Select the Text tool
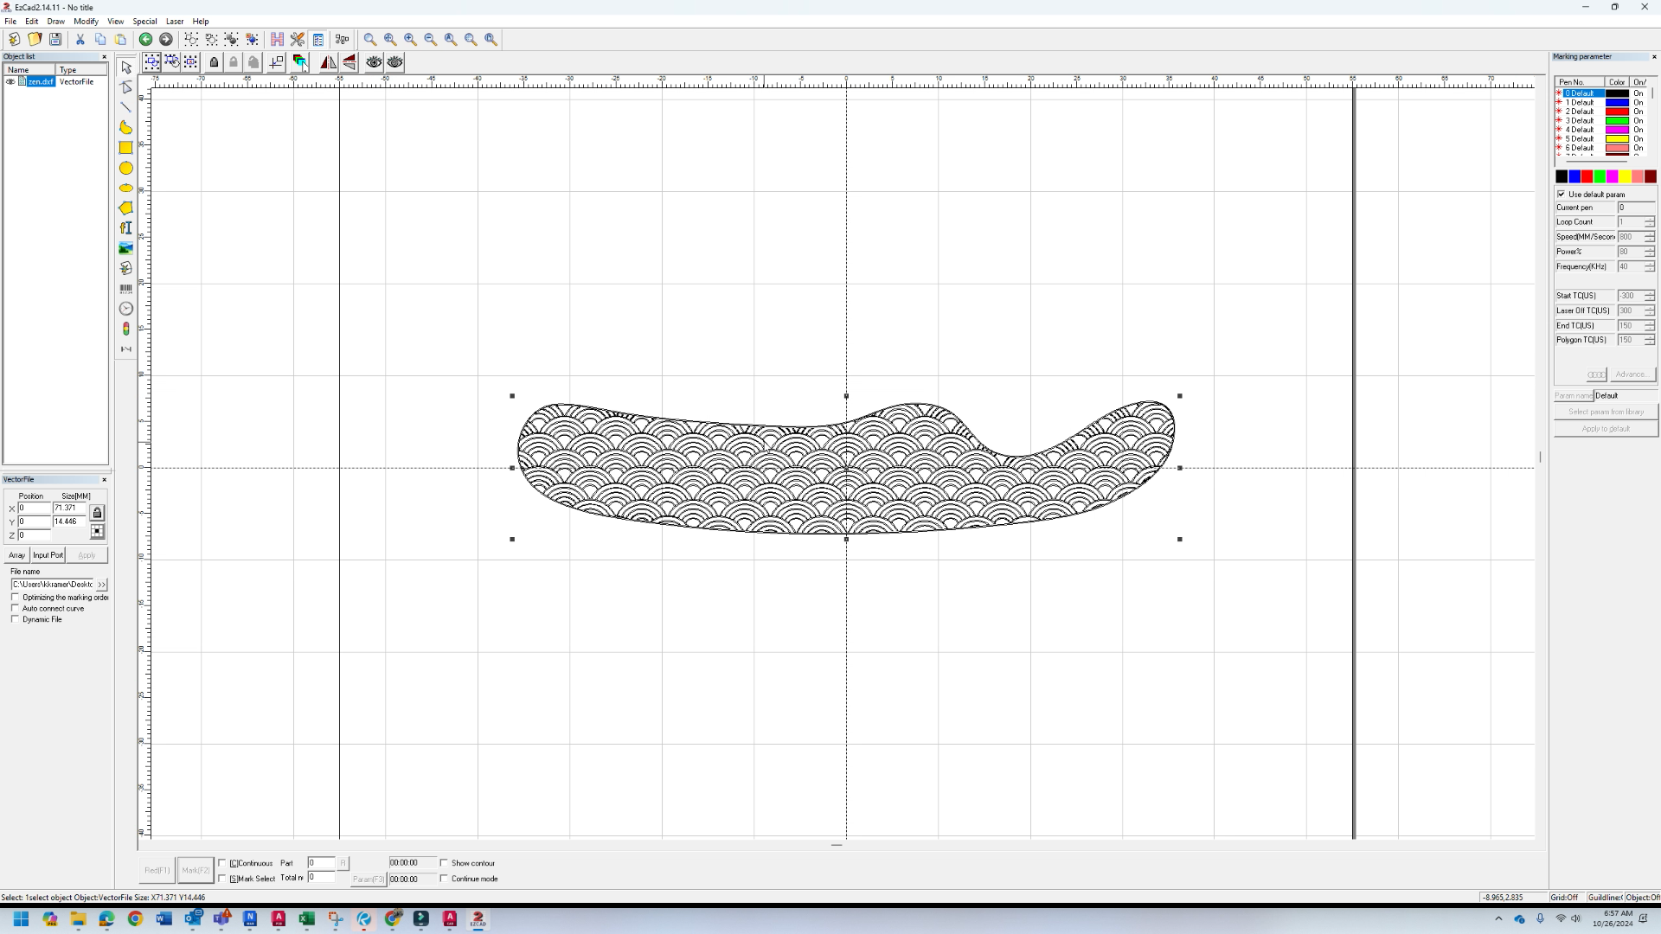The width and height of the screenshot is (1661, 934). point(126,227)
